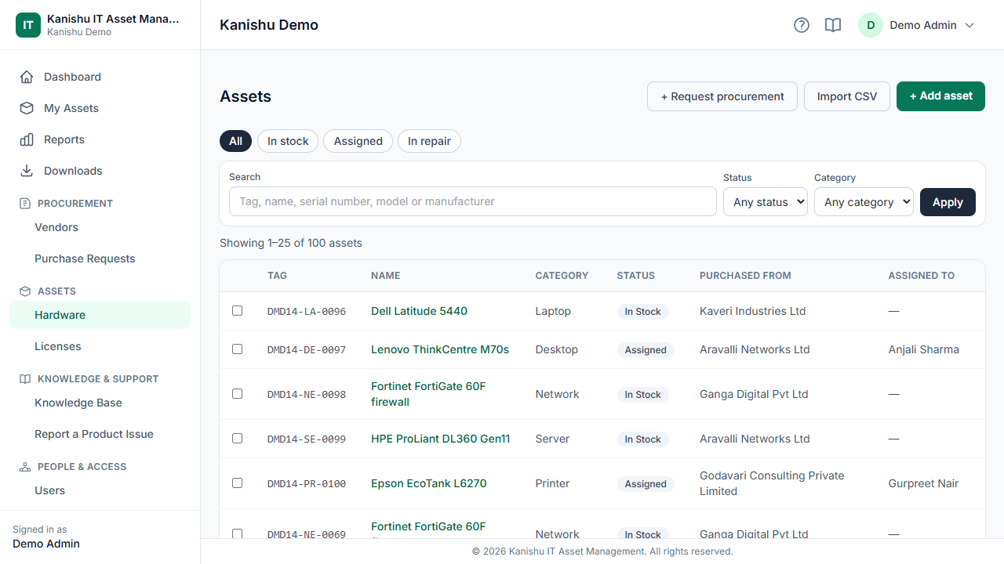Viewport: 1004px width, 564px height.
Task: Filter by In stock tab
Action: pyautogui.click(x=288, y=141)
